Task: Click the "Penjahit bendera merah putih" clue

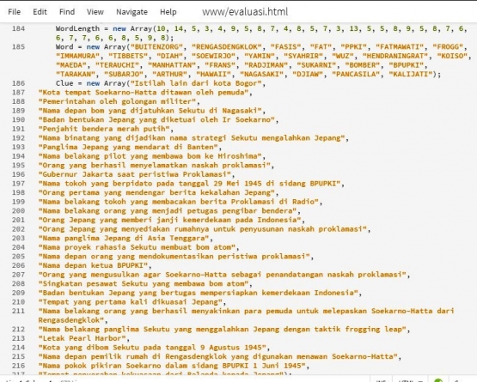Action: pyautogui.click(x=104, y=129)
